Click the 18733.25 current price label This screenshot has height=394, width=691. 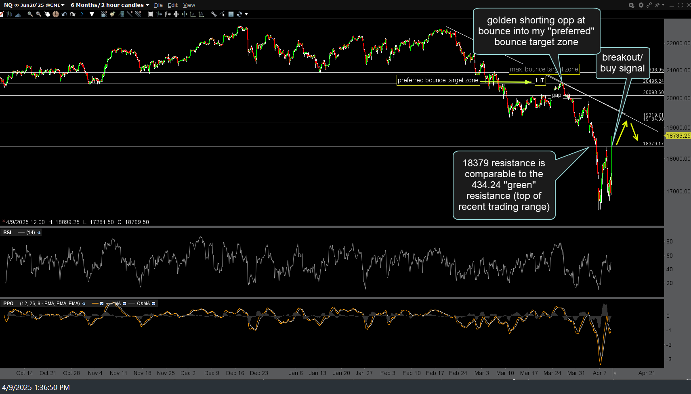(x=678, y=136)
